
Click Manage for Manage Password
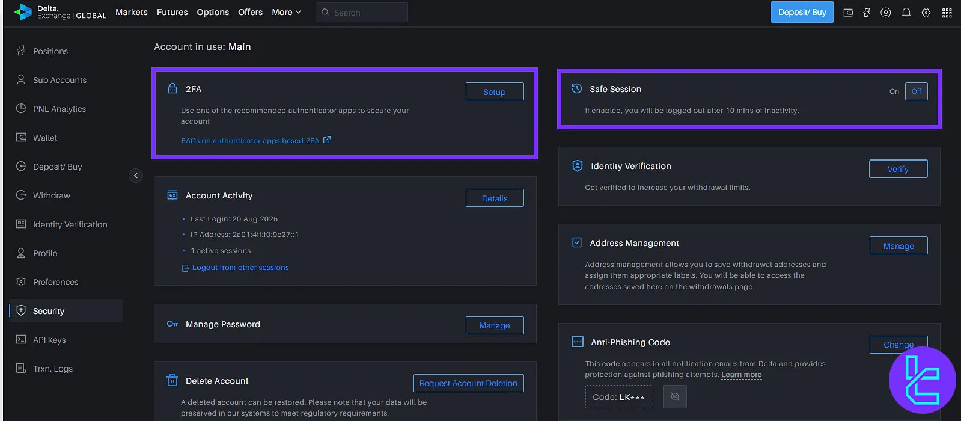point(495,325)
